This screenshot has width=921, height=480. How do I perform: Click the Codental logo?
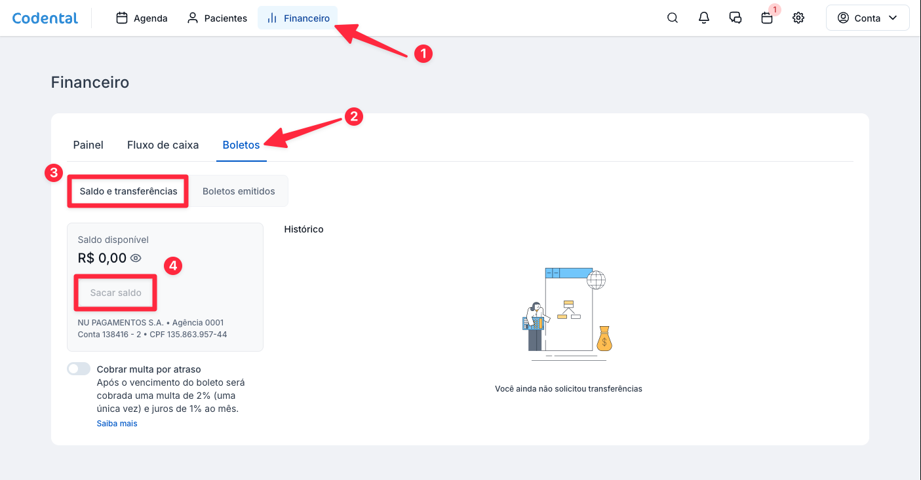tap(45, 18)
